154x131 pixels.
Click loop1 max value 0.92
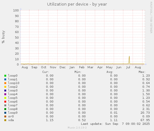146,79
